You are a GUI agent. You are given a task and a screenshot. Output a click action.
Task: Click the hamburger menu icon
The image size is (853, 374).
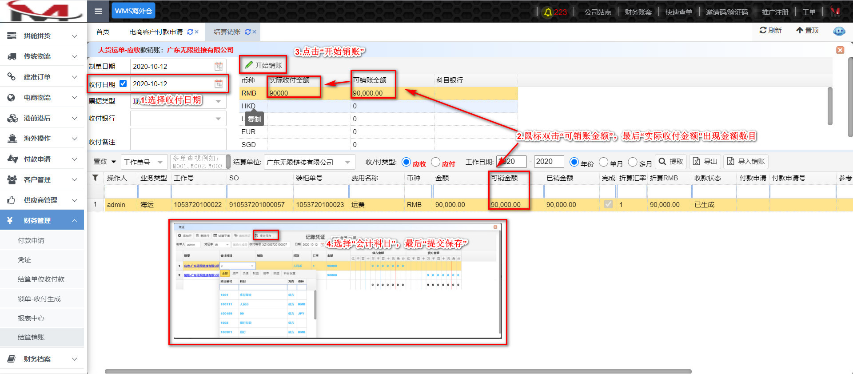point(98,11)
